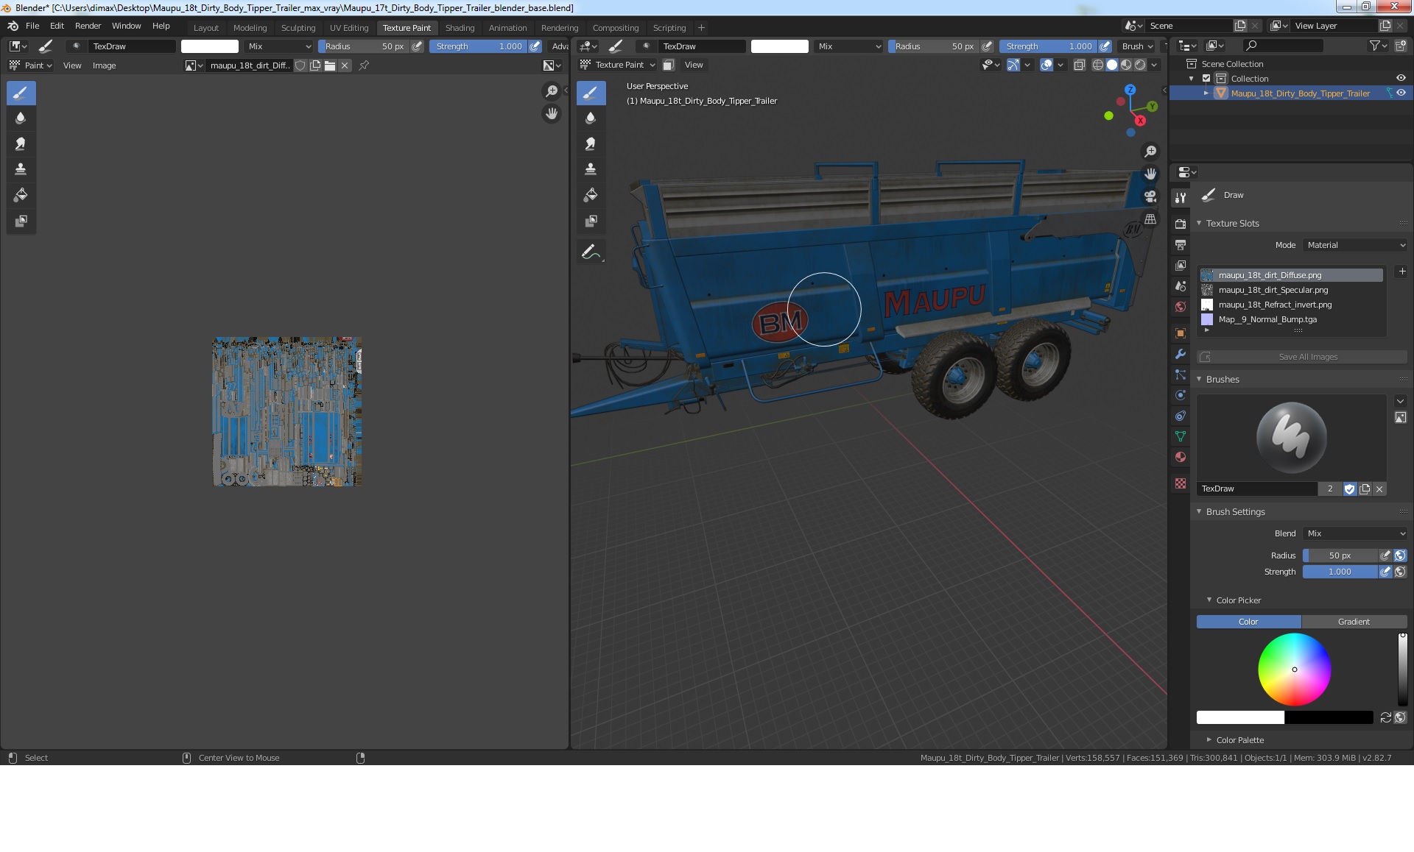The image size is (1414, 852).
Task: Adjust Strength slider in Brush Settings
Action: coord(1340,572)
